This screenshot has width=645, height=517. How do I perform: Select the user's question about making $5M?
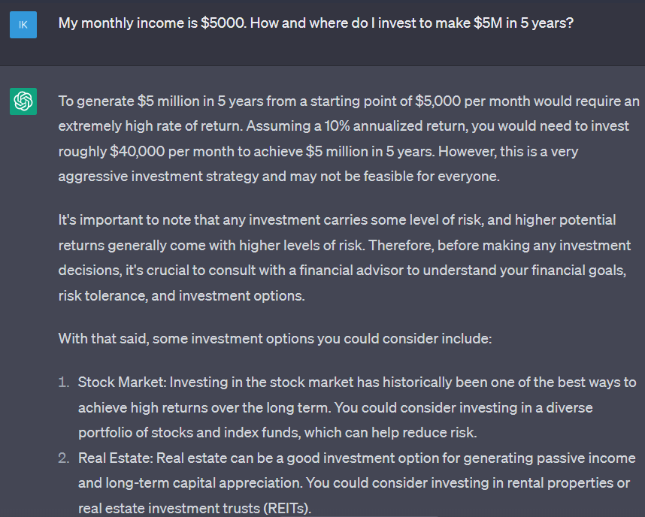click(x=316, y=23)
